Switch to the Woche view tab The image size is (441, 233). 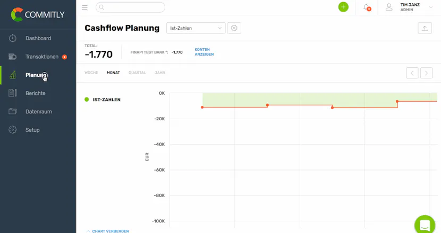click(91, 73)
